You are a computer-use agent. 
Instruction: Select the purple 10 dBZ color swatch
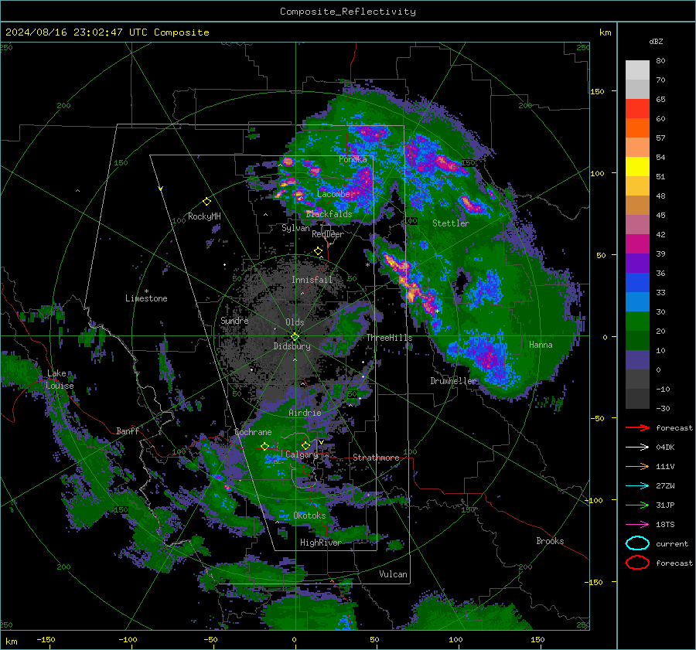tap(637, 360)
